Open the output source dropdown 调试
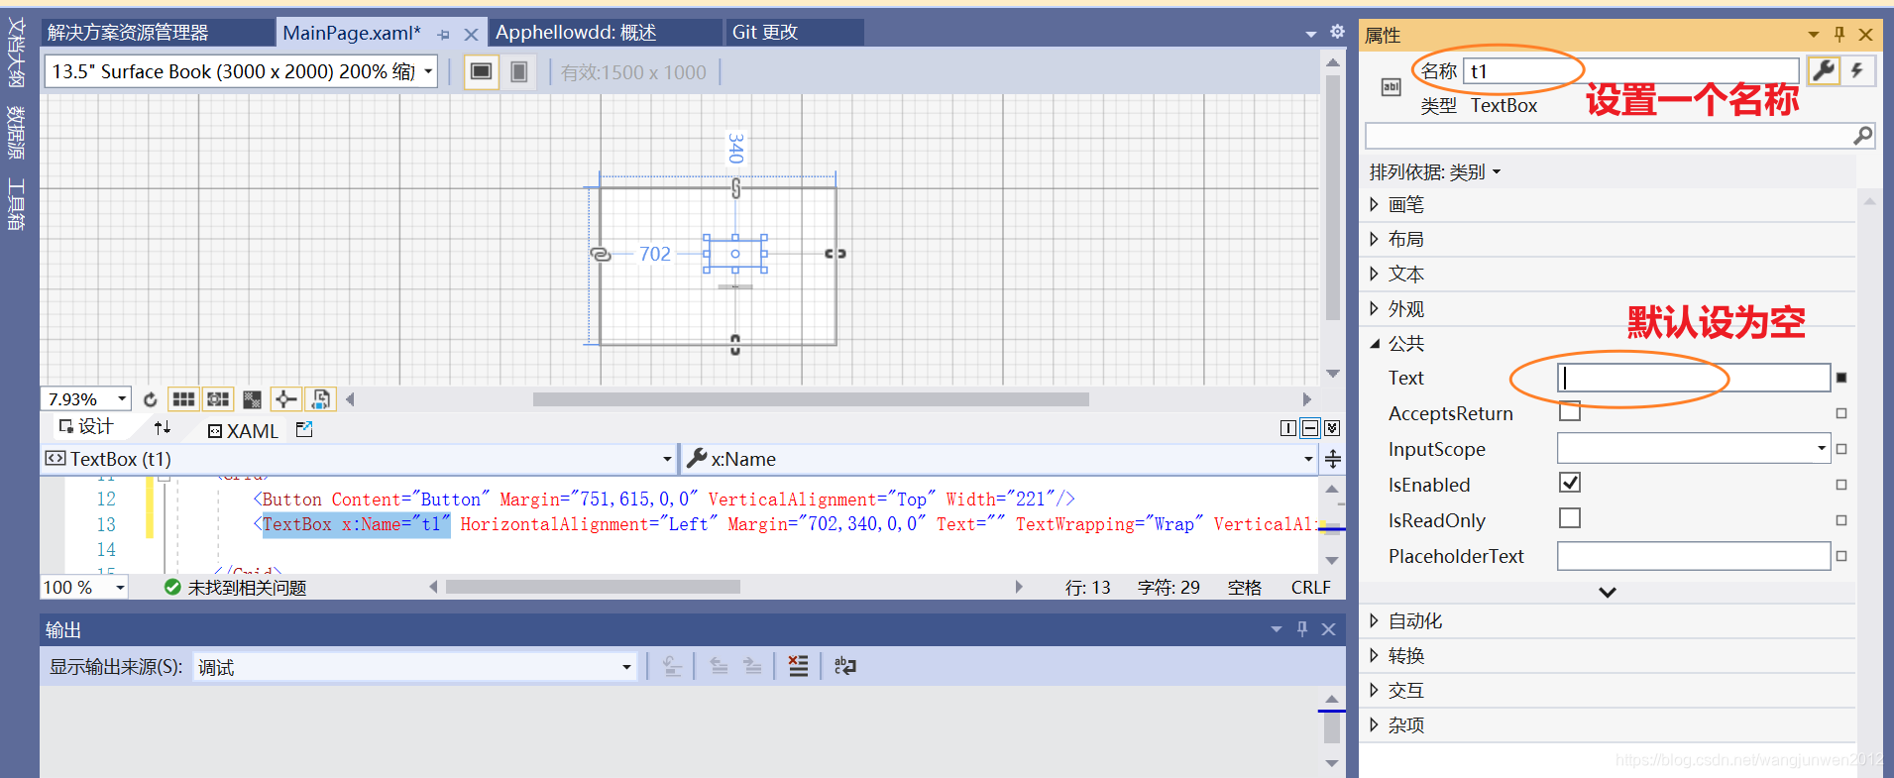This screenshot has width=1894, height=778. (626, 667)
